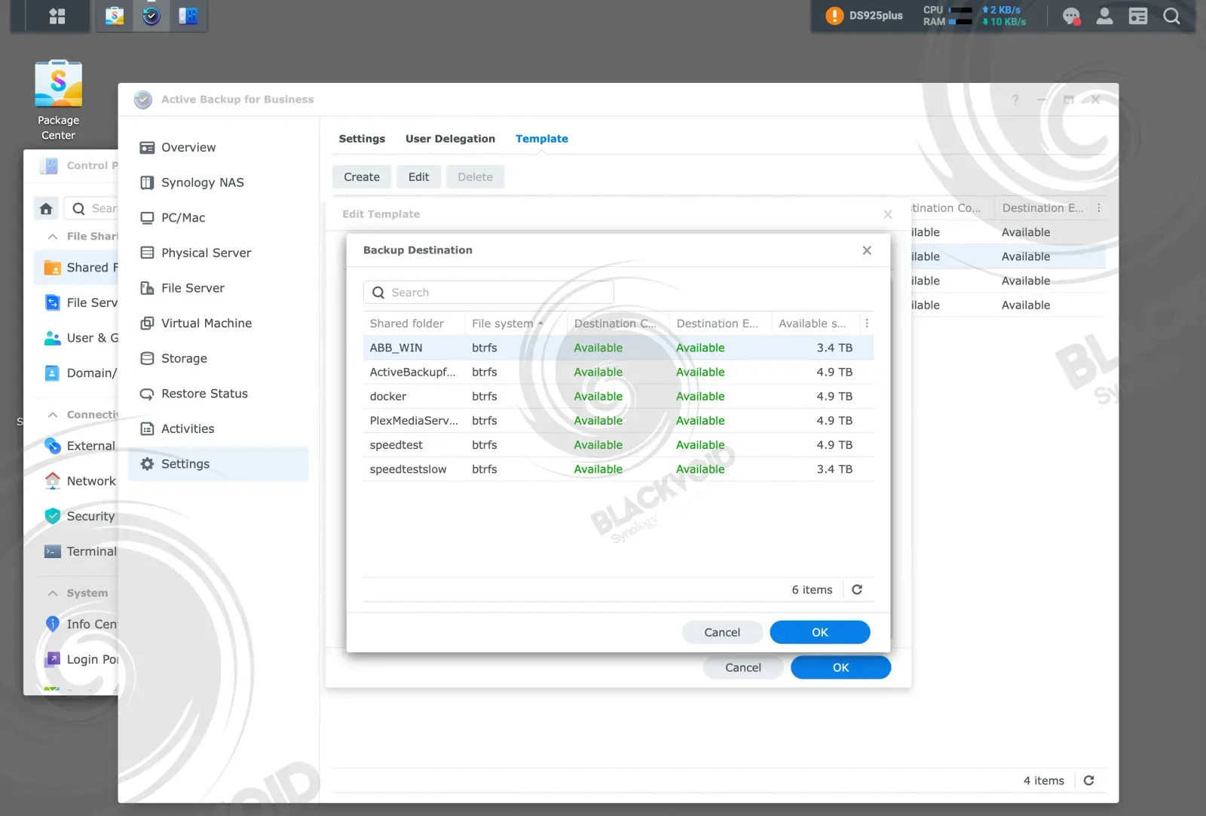Click the Edit template button
This screenshot has height=816, width=1206.
pyautogui.click(x=418, y=177)
